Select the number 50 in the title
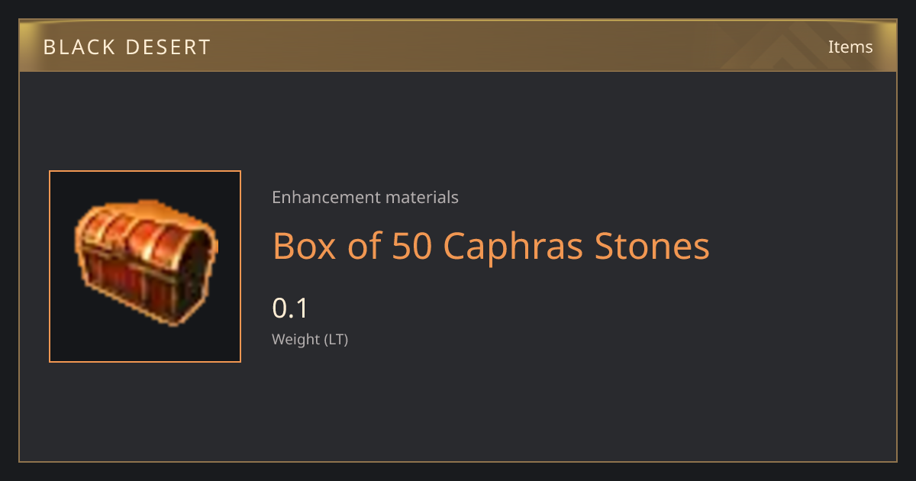The height and width of the screenshot is (481, 916). (412, 247)
